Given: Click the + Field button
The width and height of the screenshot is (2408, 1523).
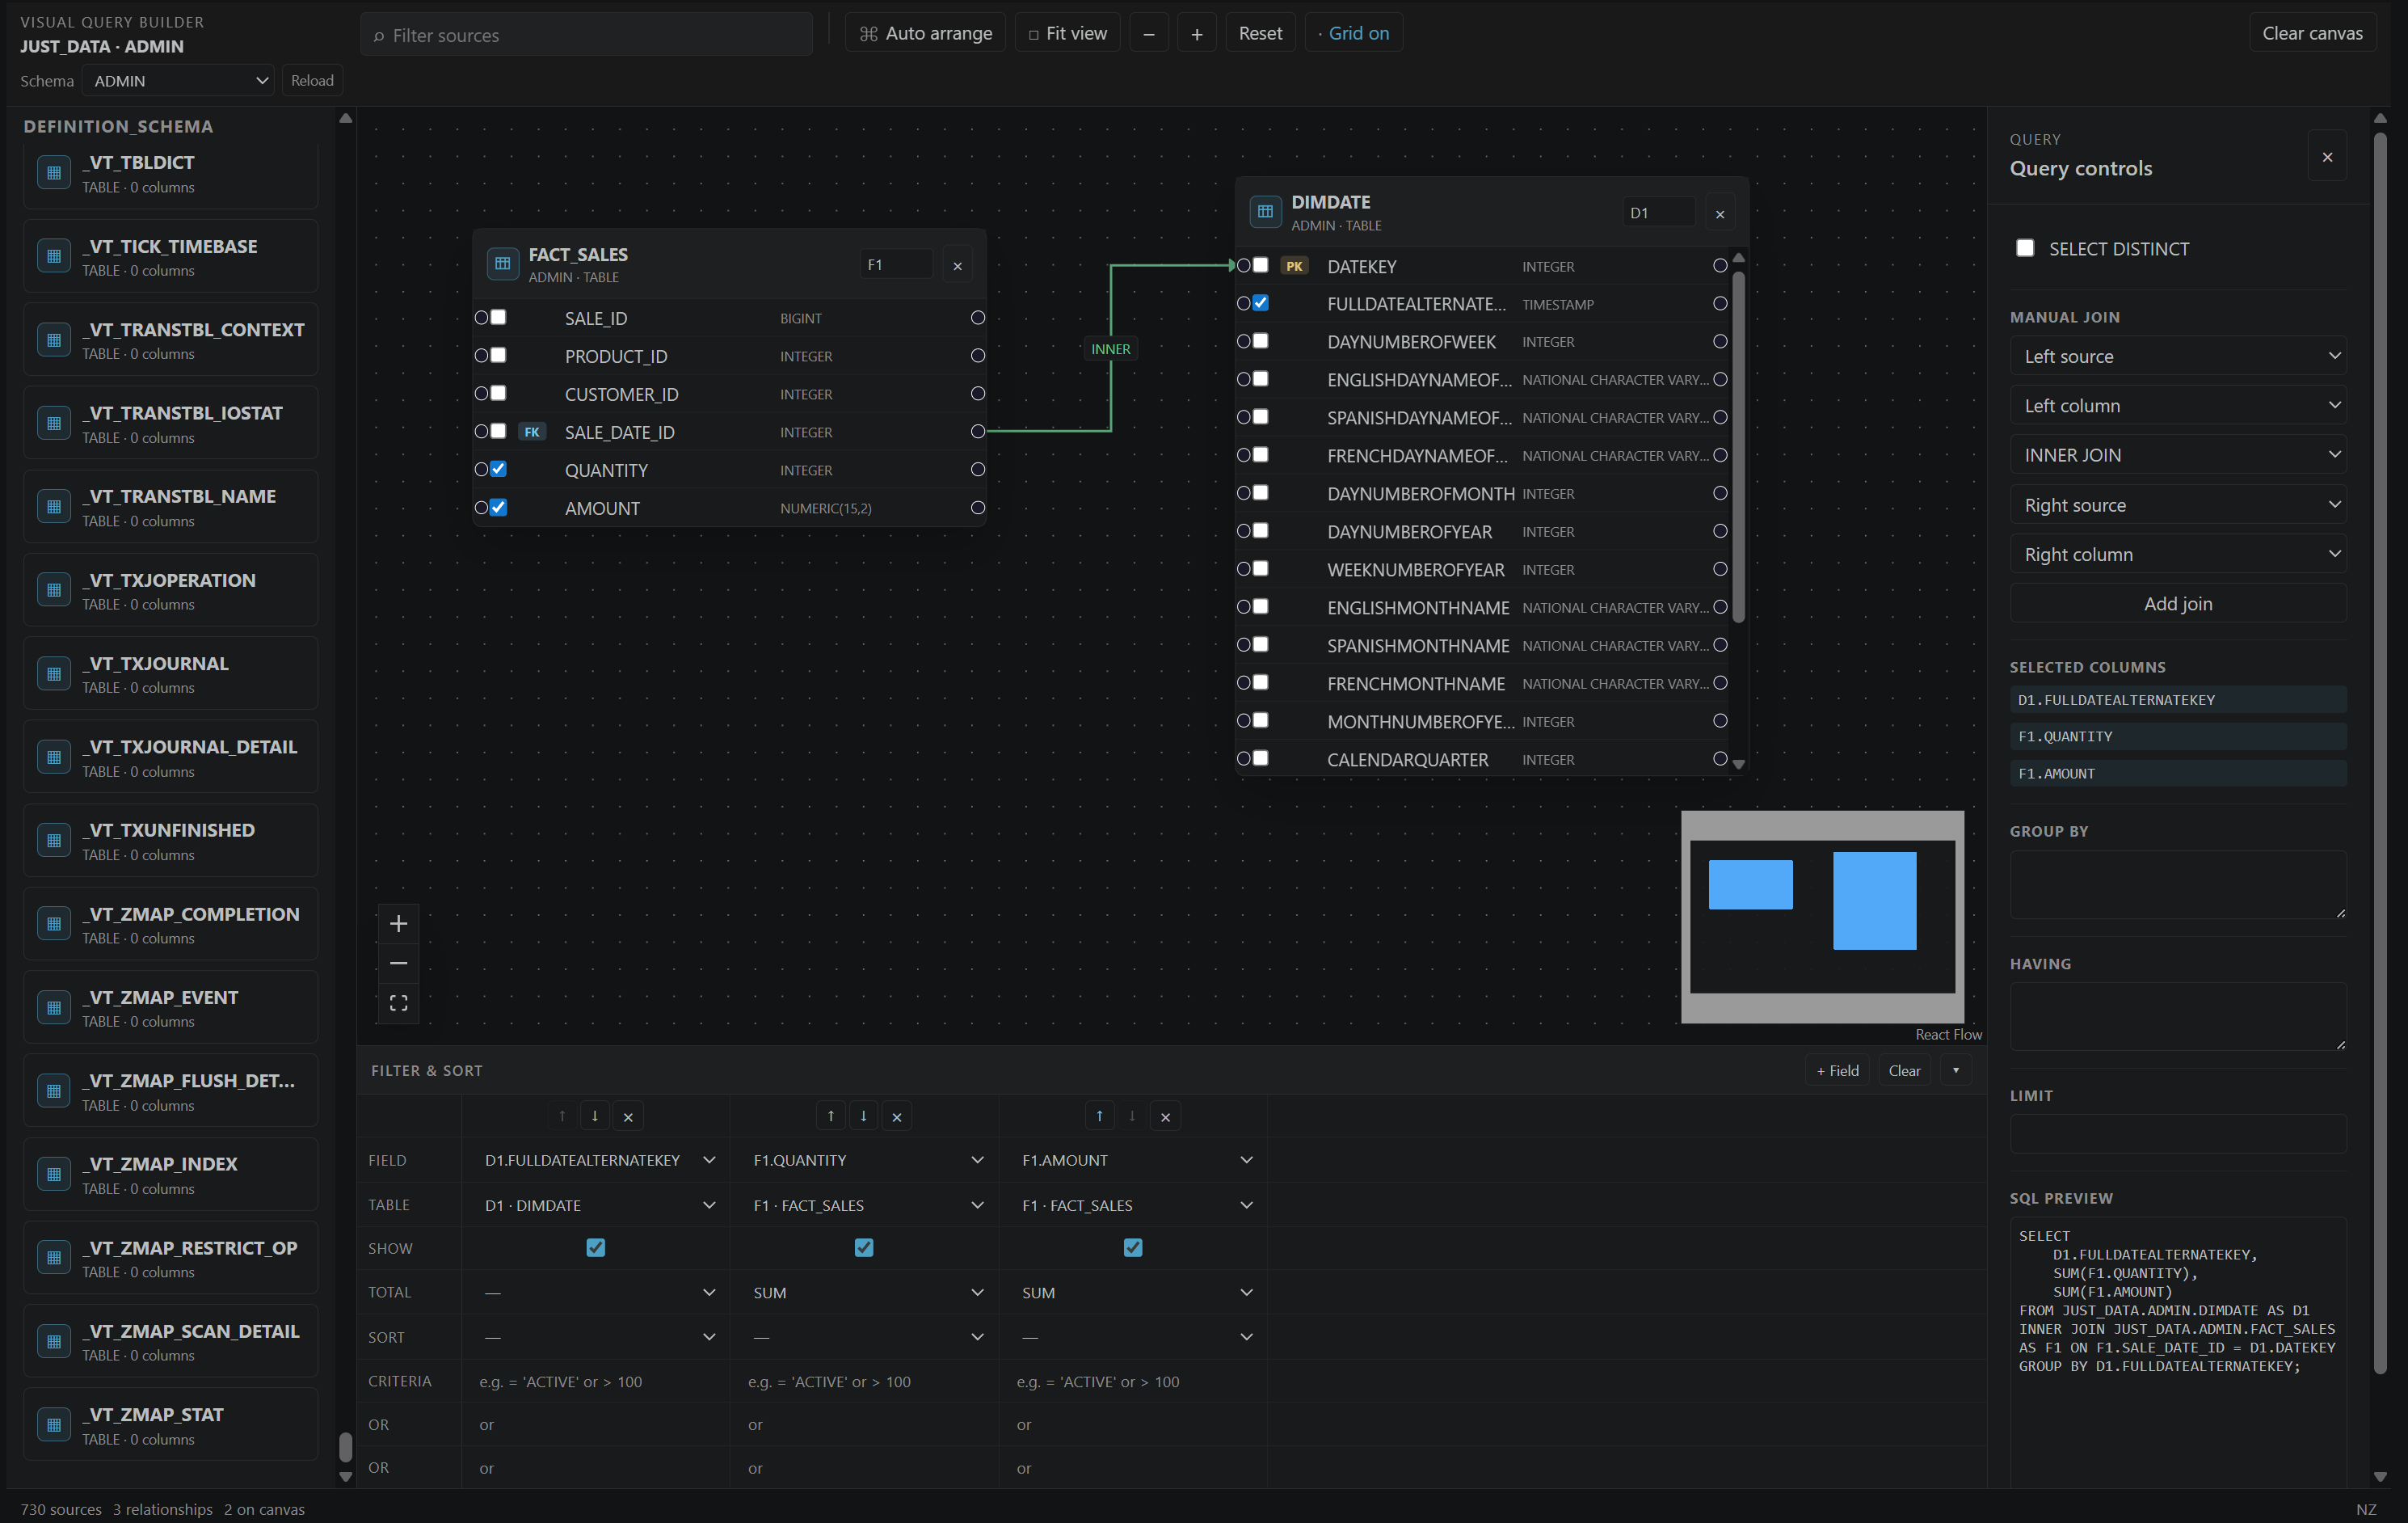Looking at the screenshot, I should coord(1837,1070).
